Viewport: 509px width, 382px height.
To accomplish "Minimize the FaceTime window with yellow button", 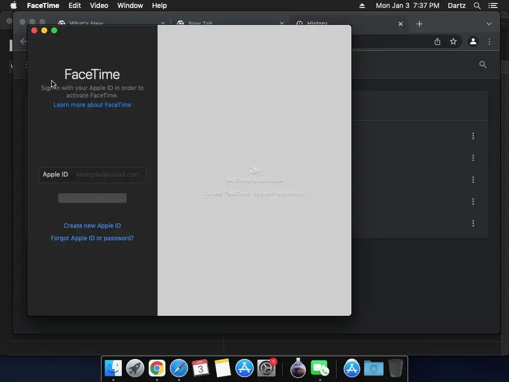I will 44,30.
